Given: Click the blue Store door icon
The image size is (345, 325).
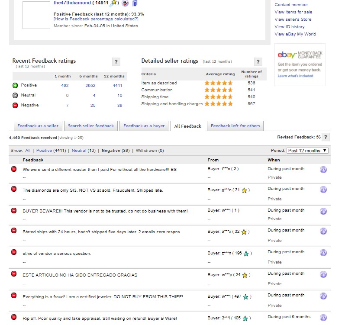Looking at the screenshot, I should point(135,3).
